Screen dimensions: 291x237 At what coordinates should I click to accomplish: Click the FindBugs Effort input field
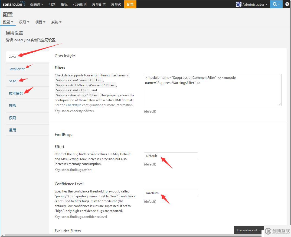(x=171, y=156)
